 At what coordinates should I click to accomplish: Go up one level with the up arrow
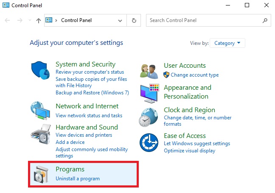coord(39,20)
